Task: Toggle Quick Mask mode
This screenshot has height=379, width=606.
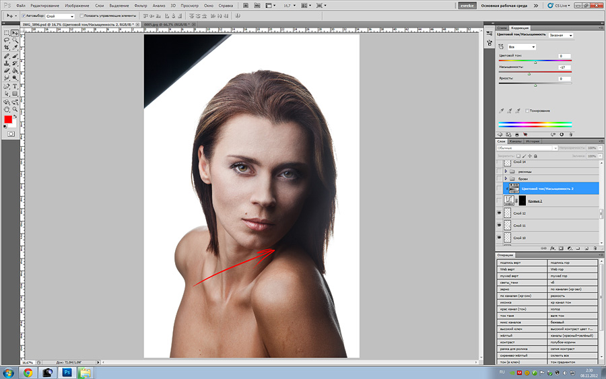Action: (11, 134)
